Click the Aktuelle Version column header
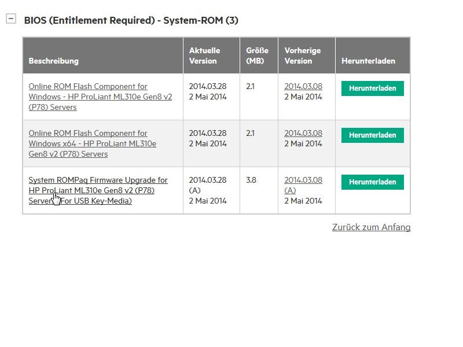Screen dimensions: 463x347 click(x=204, y=56)
